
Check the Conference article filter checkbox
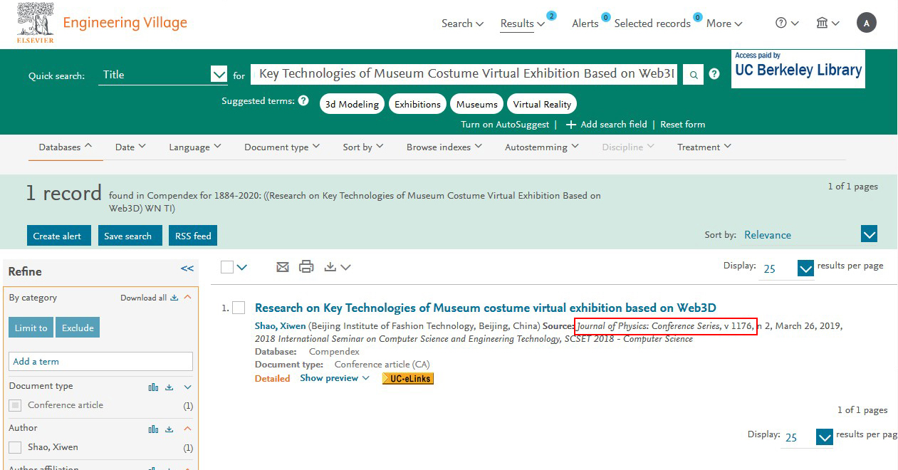[x=15, y=405]
